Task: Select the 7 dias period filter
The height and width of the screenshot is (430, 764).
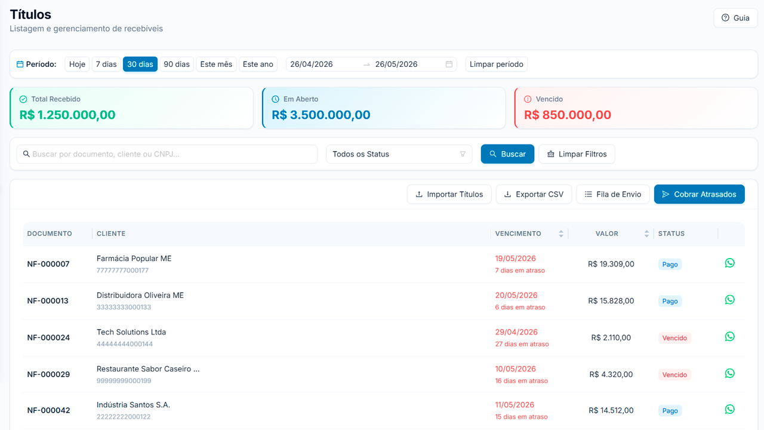Action: pyautogui.click(x=106, y=64)
